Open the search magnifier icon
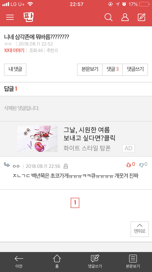Image resolution: width=152 pixels, height=272 pixels. (x=108, y=17)
